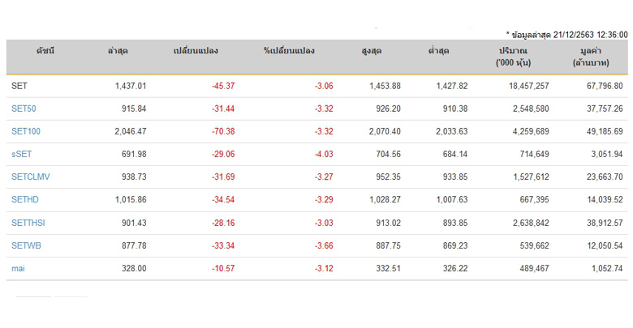Open the SETTHSI index link

click(x=28, y=222)
